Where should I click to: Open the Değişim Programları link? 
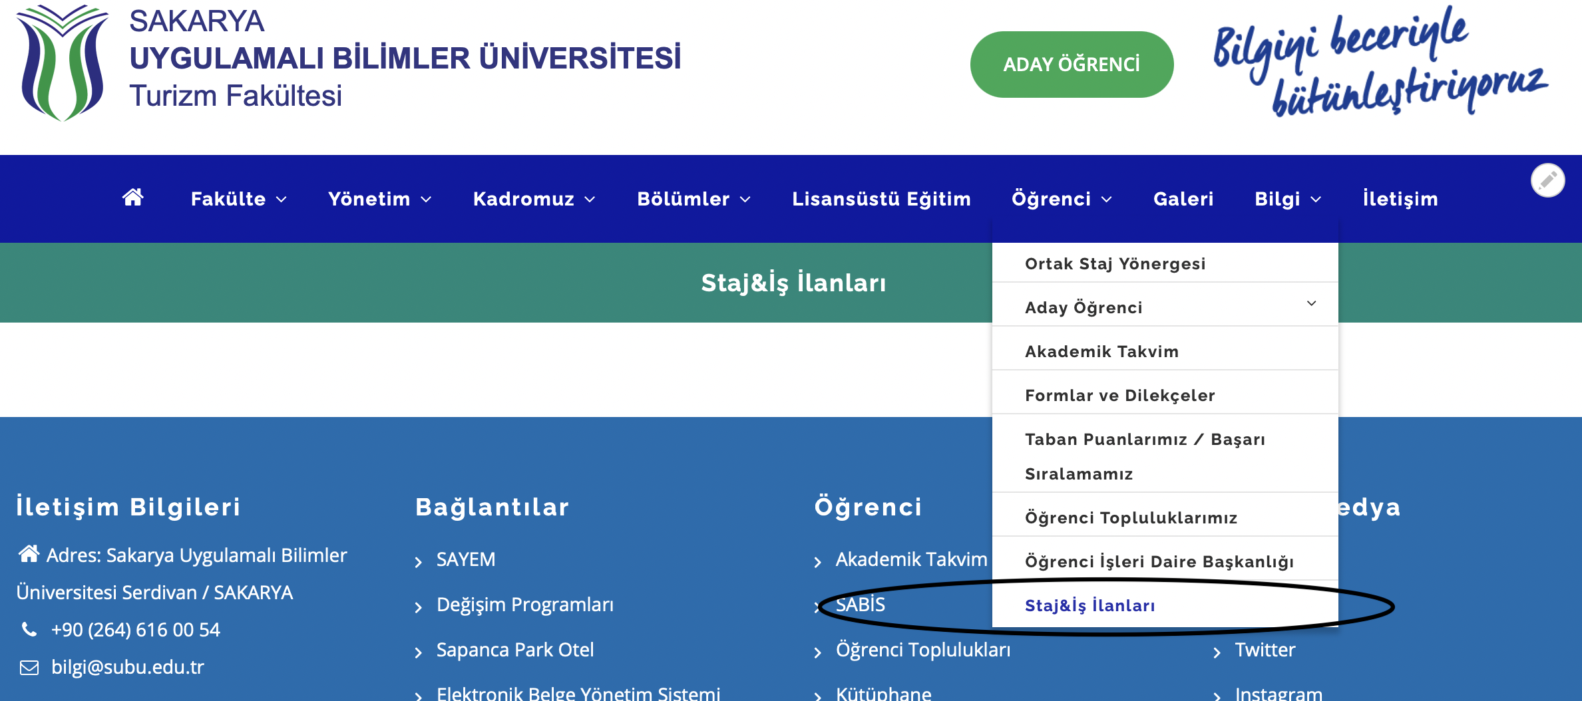[525, 605]
